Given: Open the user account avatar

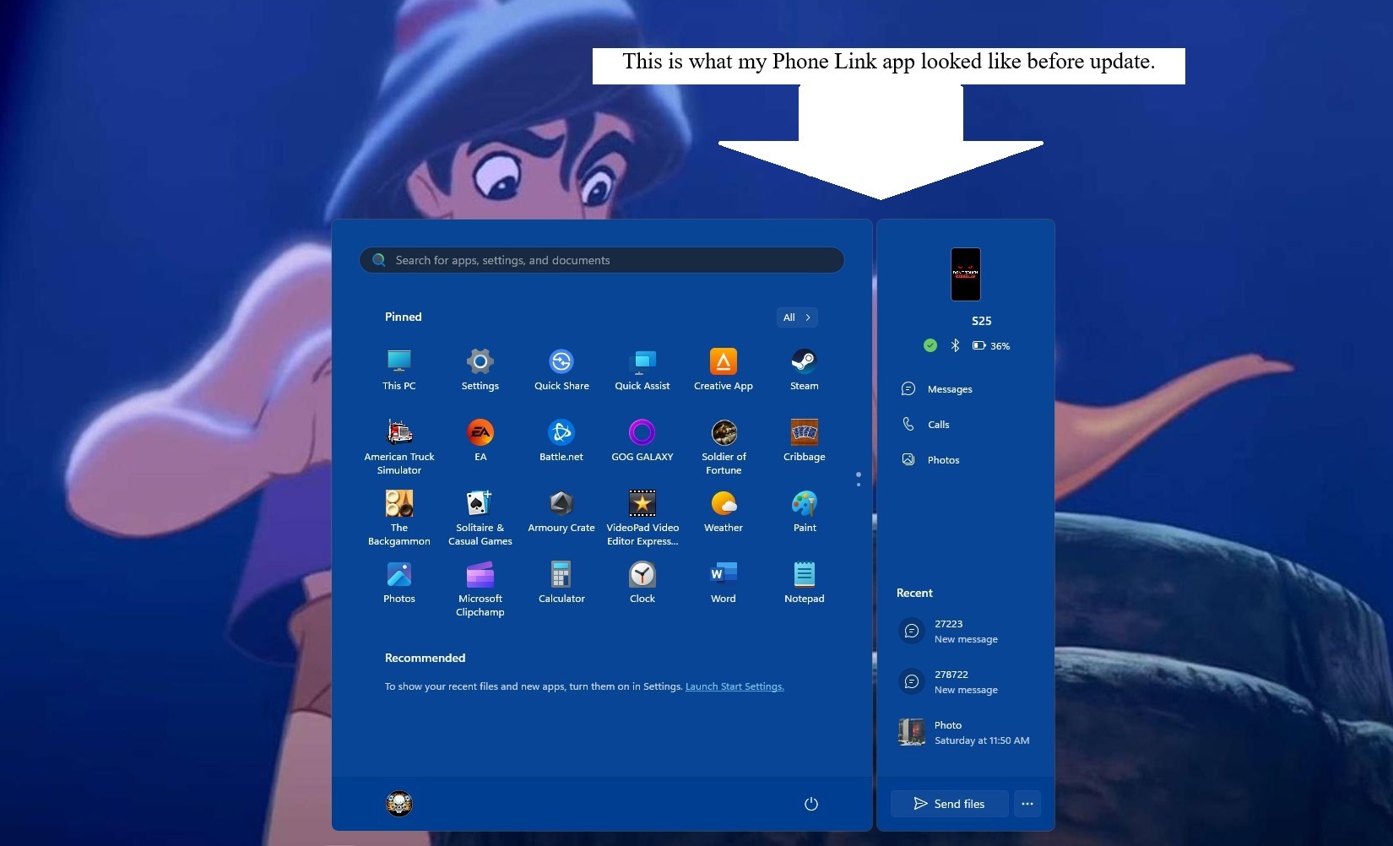Looking at the screenshot, I should pos(399,803).
